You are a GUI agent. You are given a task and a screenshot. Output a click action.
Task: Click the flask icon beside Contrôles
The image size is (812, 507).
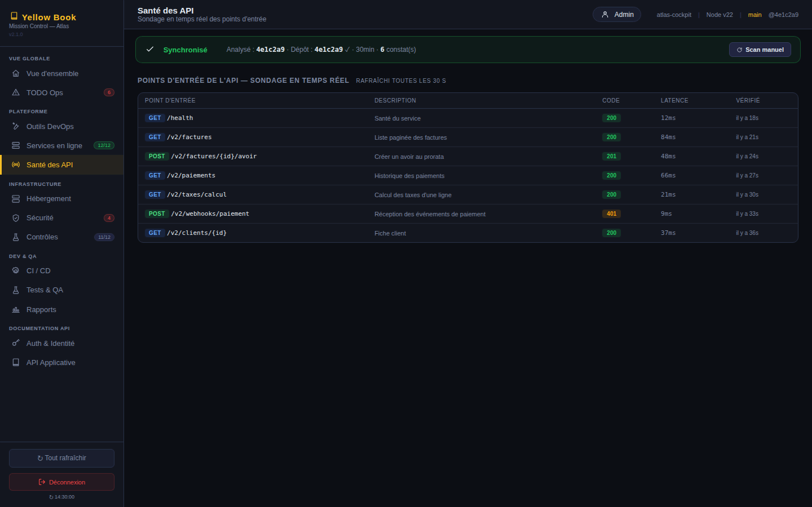coord(16,237)
